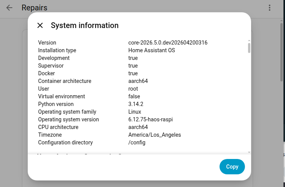285x187 pixels.
Task: Click the 'Configuration directory' label
Action: [65, 142]
